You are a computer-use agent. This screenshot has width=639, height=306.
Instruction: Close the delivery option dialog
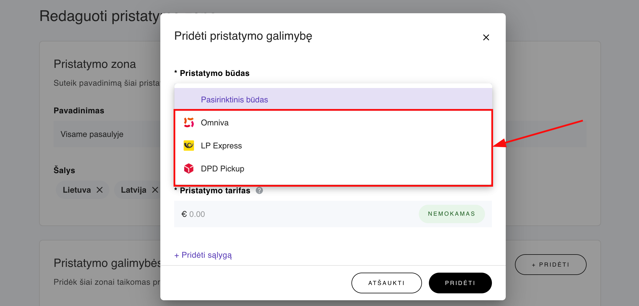[x=486, y=37]
